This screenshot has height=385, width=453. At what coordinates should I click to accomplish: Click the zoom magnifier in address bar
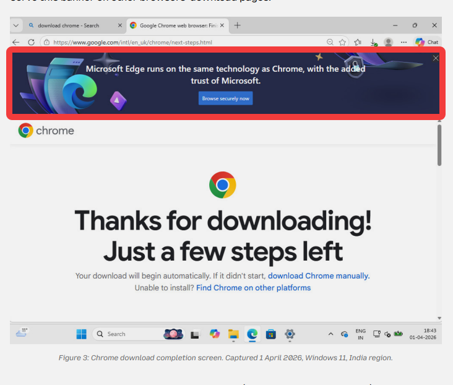pos(330,42)
